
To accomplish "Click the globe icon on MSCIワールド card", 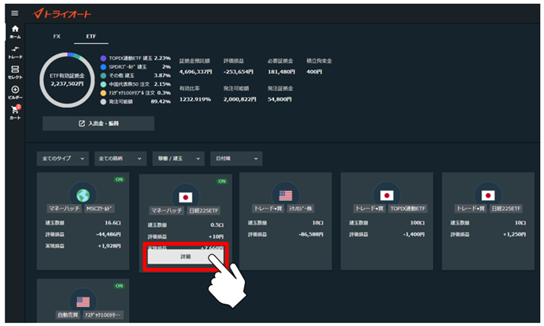I will [x=83, y=195].
